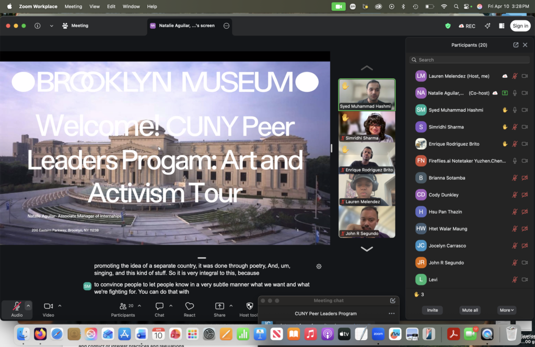
Task: Click the encryption shield icon
Action: pos(448,26)
